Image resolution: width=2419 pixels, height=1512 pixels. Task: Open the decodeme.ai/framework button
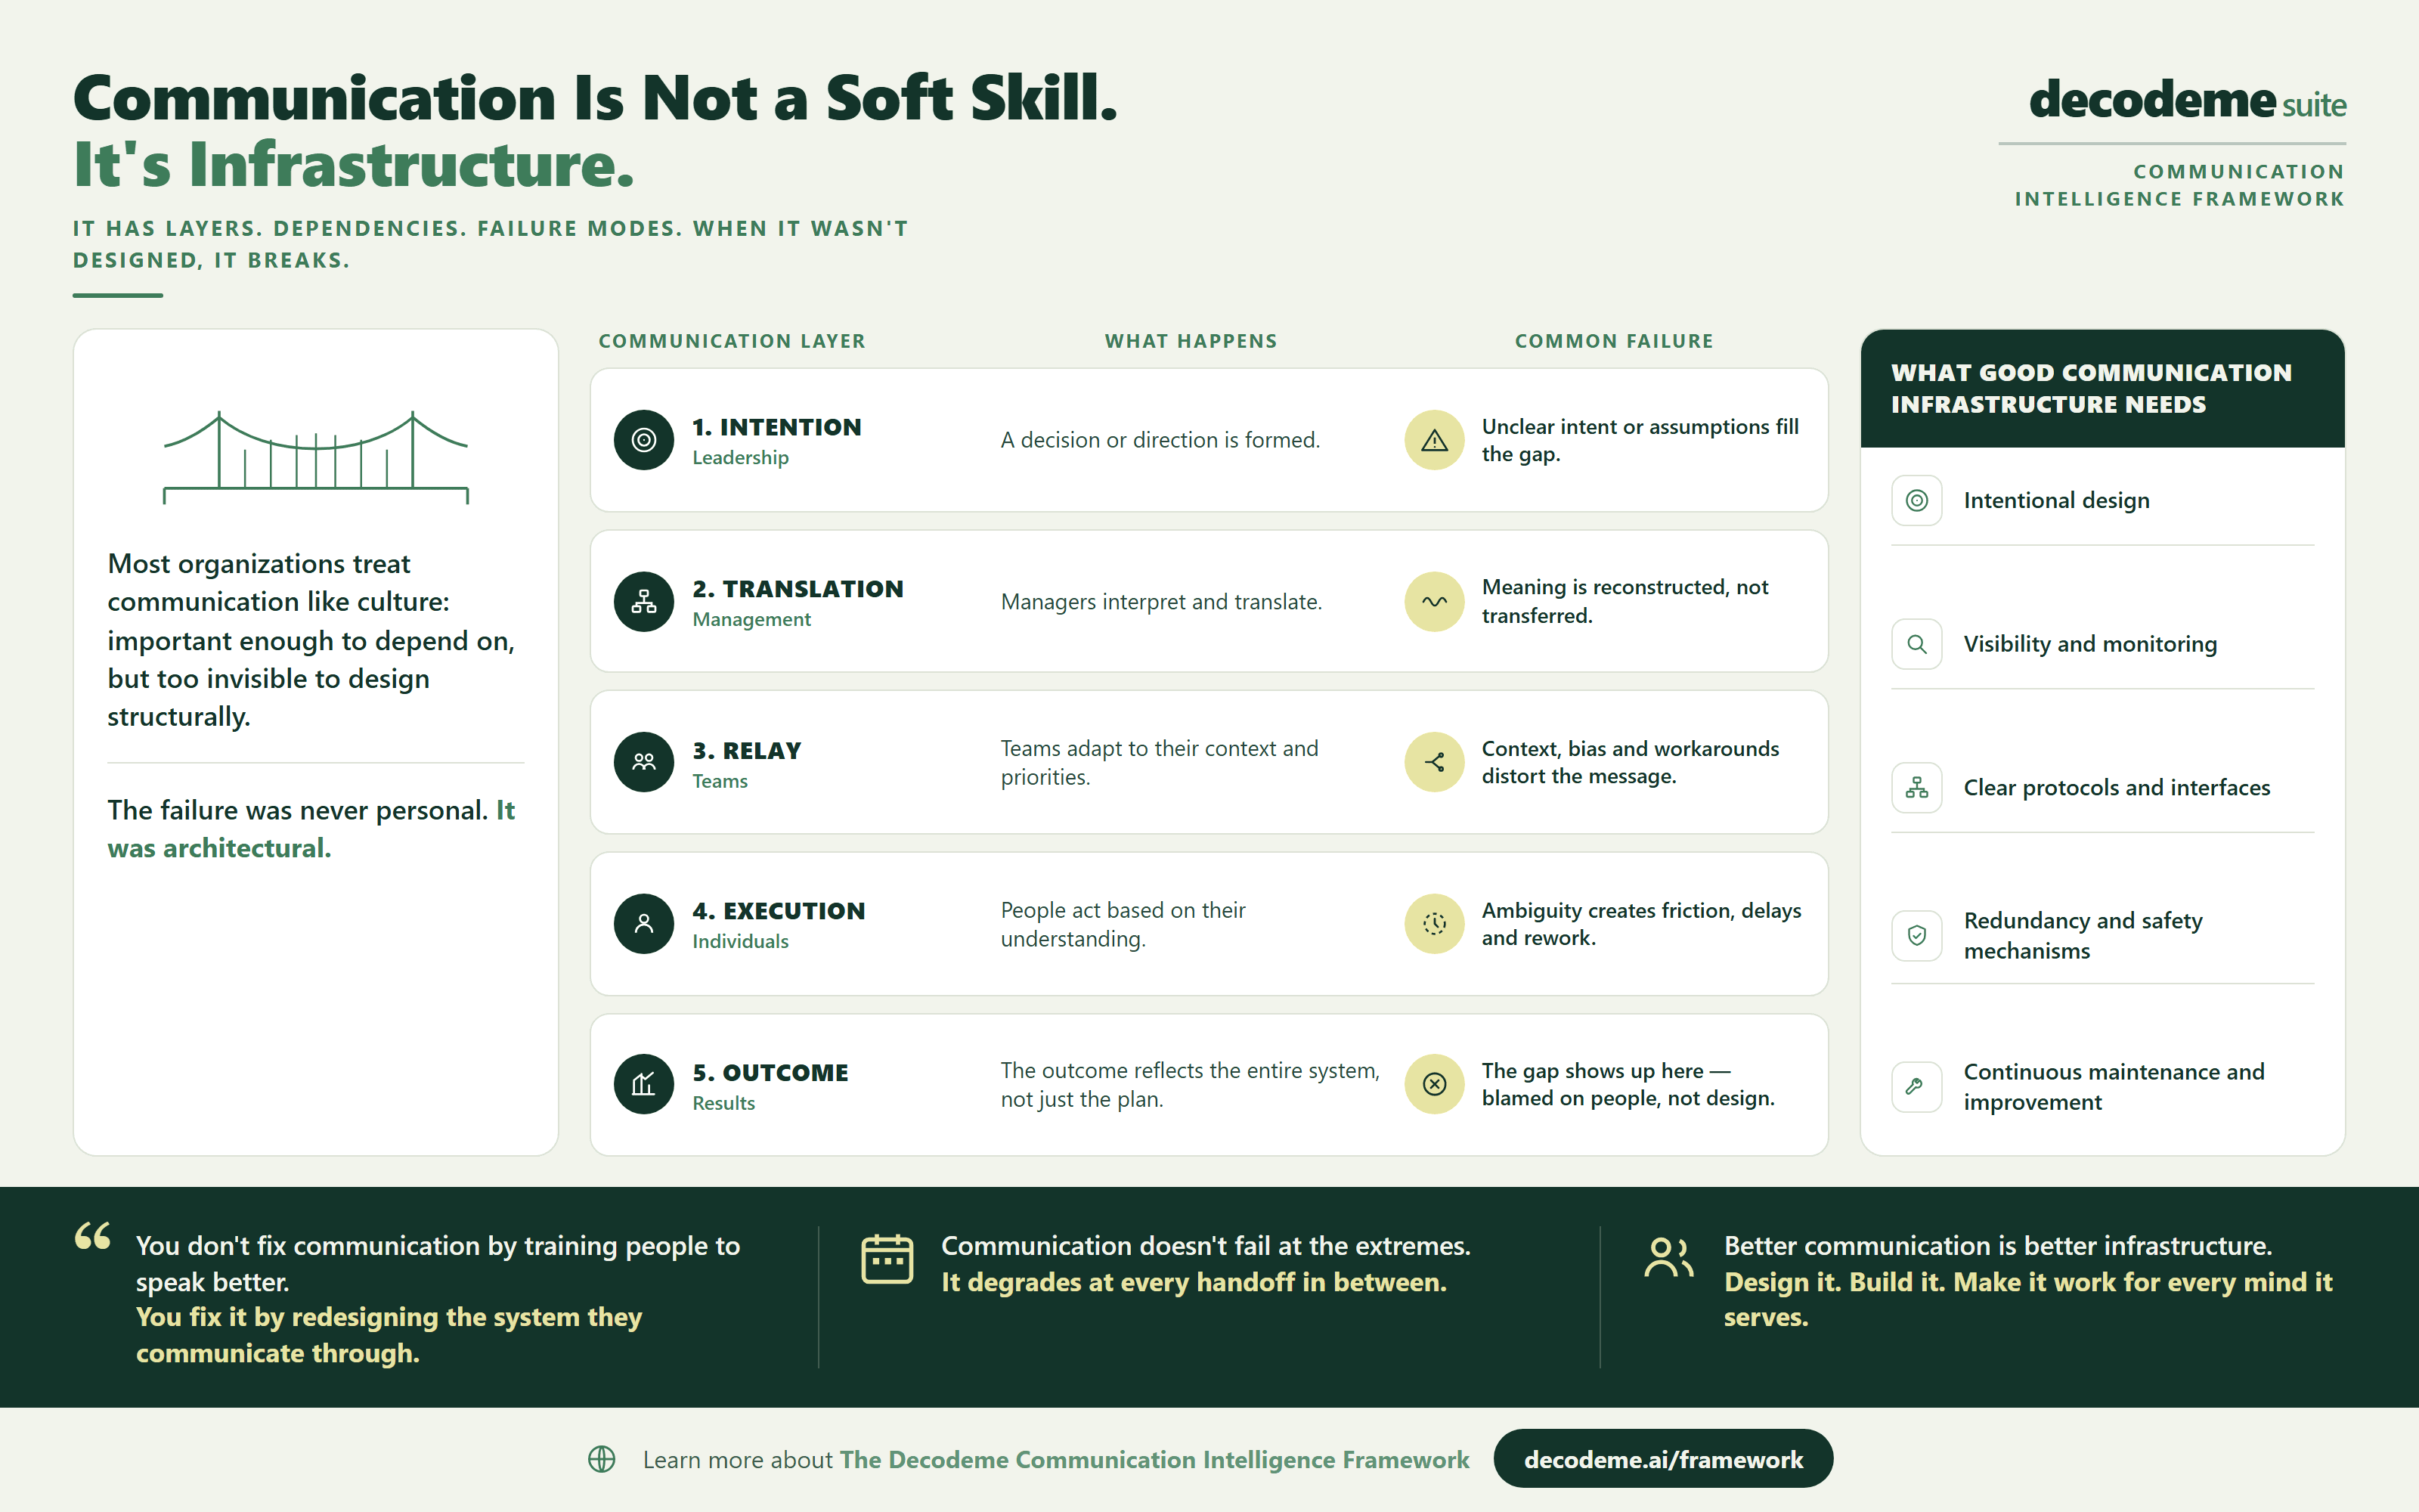(x=1662, y=1459)
